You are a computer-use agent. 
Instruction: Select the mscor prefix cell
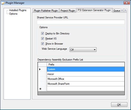[86, 74]
